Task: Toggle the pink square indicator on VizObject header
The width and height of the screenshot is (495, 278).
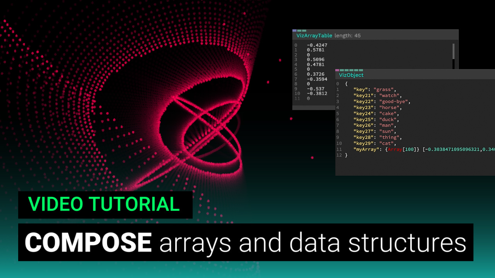Action: 337,70
